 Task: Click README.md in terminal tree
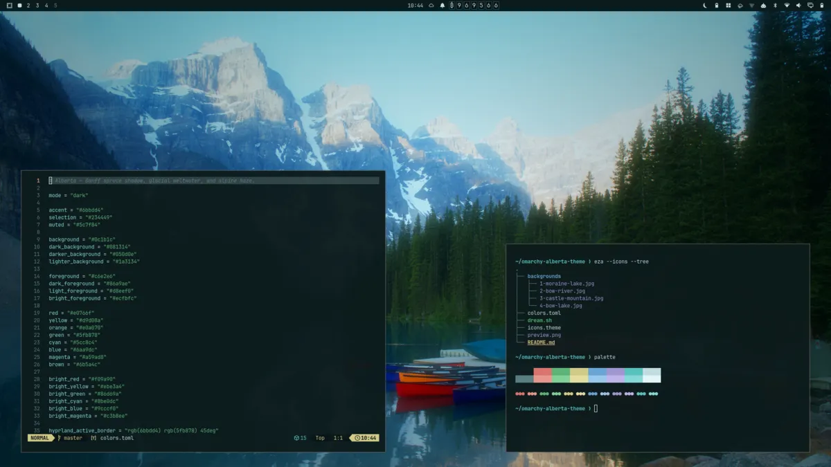pyautogui.click(x=541, y=342)
